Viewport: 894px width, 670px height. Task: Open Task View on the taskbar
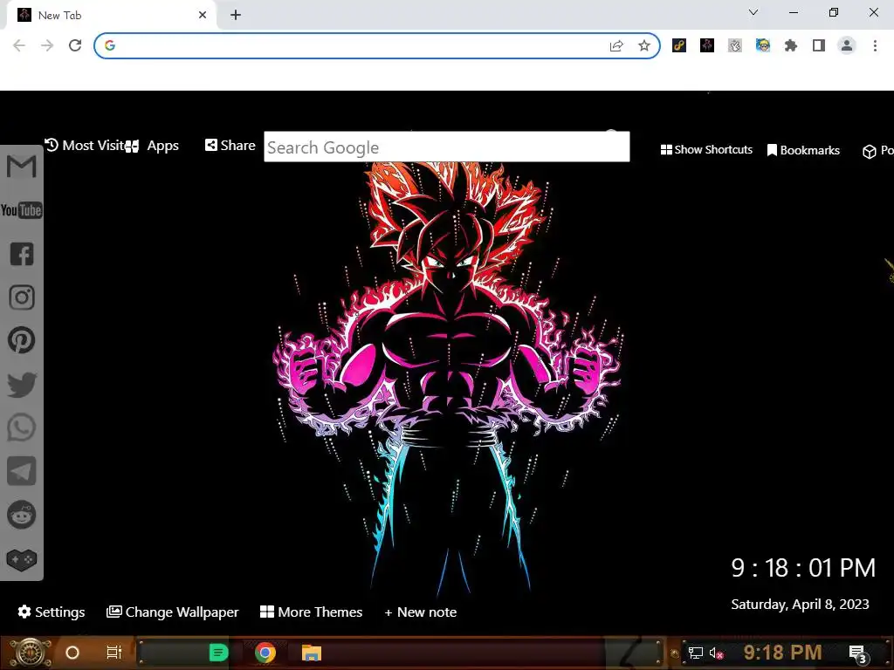pyautogui.click(x=114, y=653)
